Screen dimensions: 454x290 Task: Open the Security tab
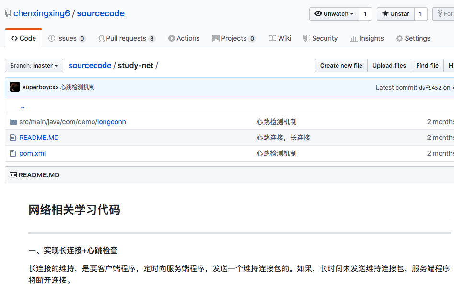click(x=320, y=38)
